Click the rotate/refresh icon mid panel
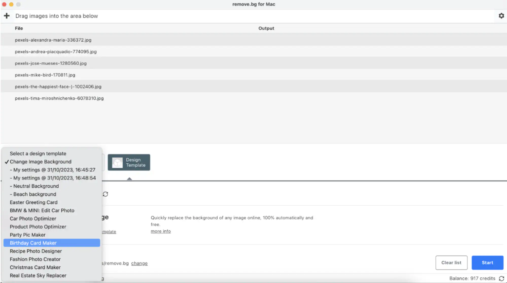507x283 pixels. (106, 194)
